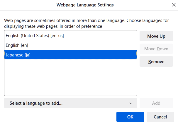This screenshot has width=178, height=124.
Task: Click empty space in the language list
Action: pyautogui.click(x=71, y=77)
